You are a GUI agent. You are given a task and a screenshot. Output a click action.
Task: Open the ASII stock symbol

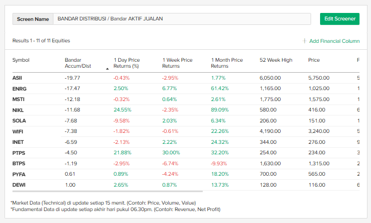(17, 78)
